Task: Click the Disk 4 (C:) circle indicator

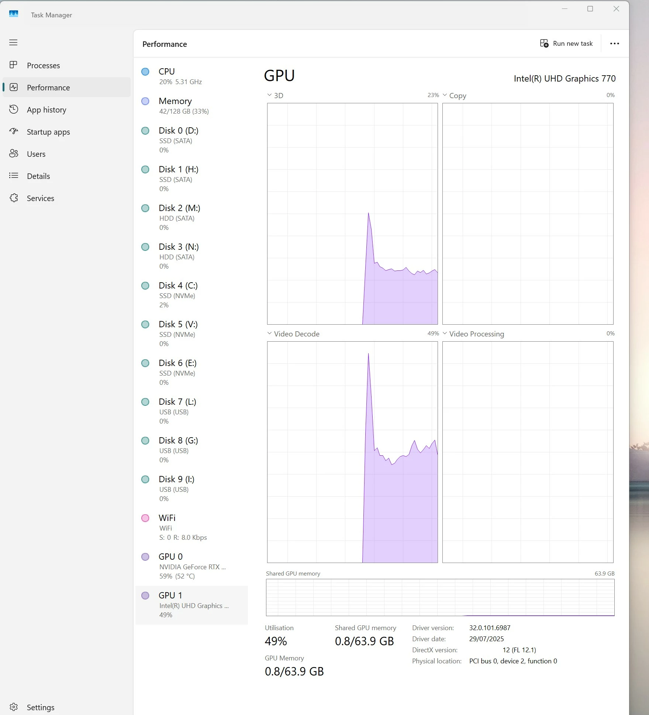Action: coord(145,286)
